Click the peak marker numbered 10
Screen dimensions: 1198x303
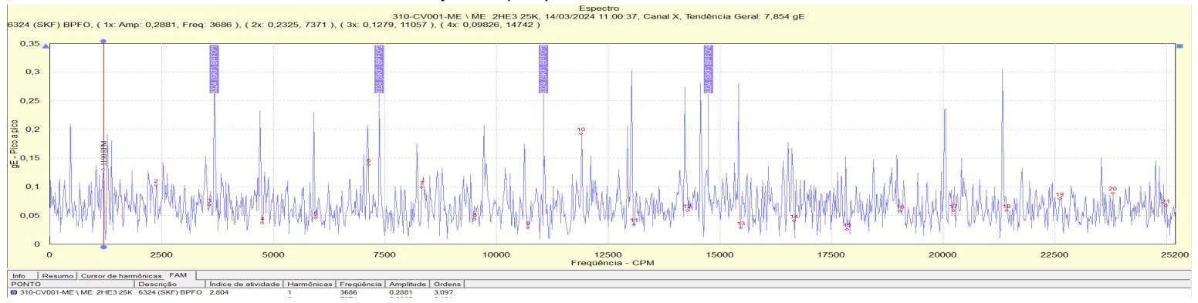[581, 131]
